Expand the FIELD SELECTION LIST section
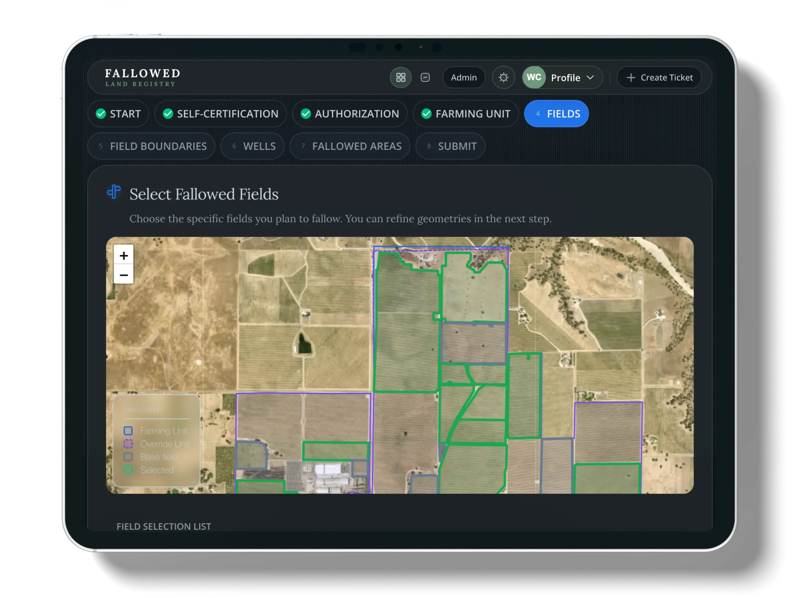The image size is (802, 598). (x=164, y=527)
